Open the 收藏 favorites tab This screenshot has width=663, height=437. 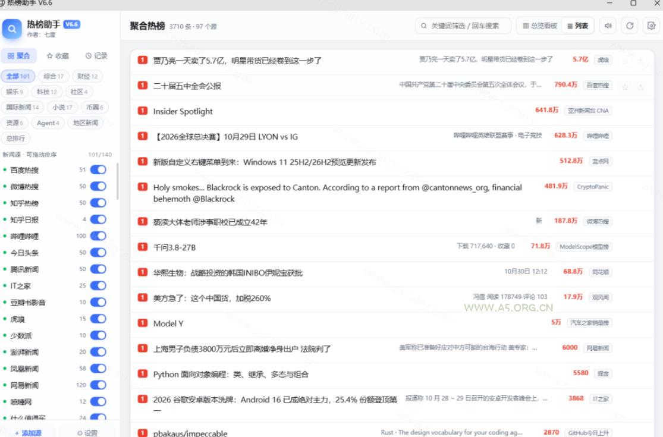[x=58, y=56]
